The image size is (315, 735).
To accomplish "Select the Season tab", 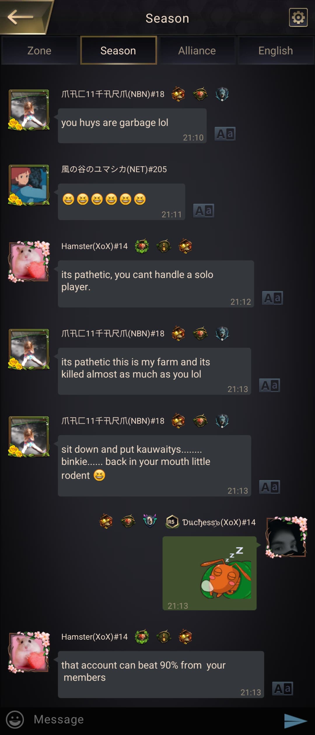I will coord(118,50).
